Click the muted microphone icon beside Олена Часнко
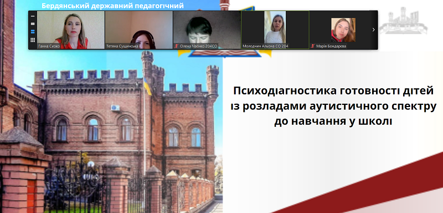 (x=177, y=46)
